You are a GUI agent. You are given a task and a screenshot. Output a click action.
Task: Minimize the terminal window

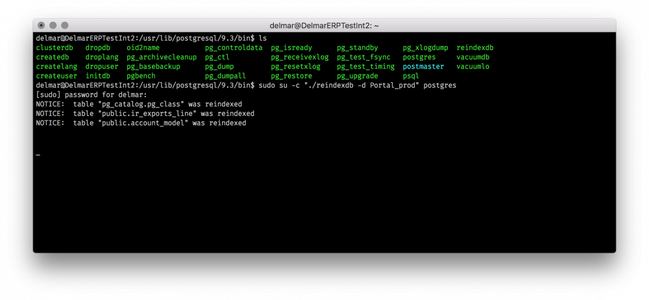tap(53, 25)
